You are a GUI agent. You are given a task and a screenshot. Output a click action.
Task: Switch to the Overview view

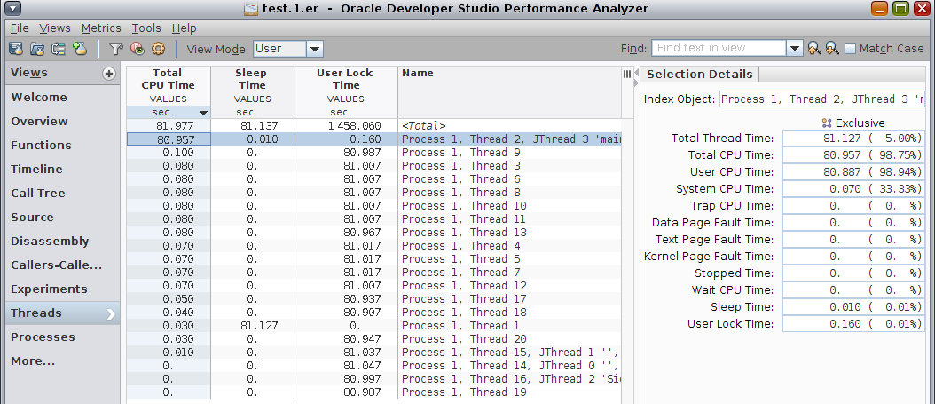[63, 121]
